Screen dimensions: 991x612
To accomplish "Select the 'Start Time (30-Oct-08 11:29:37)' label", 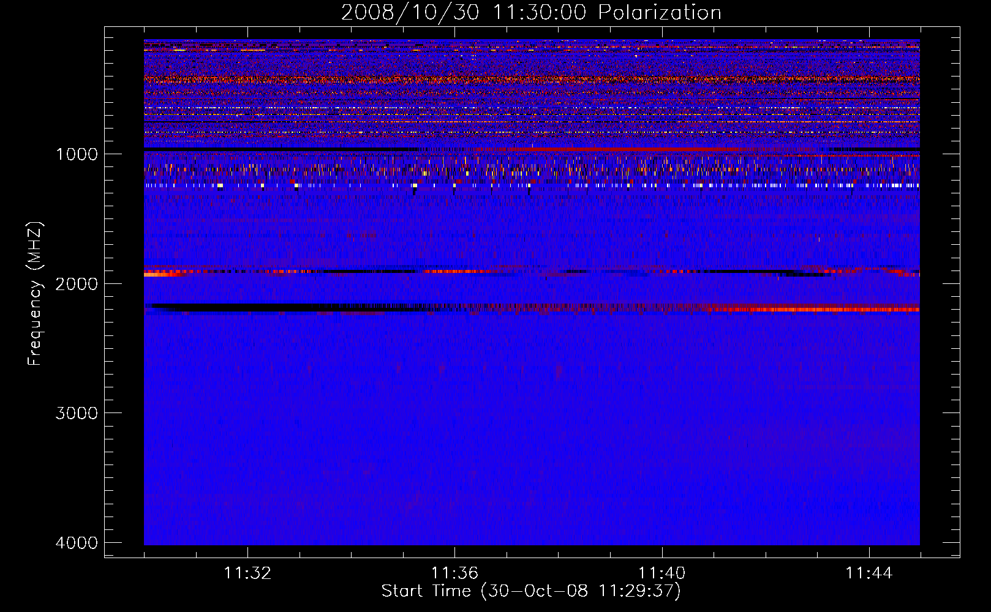I will (x=531, y=592).
